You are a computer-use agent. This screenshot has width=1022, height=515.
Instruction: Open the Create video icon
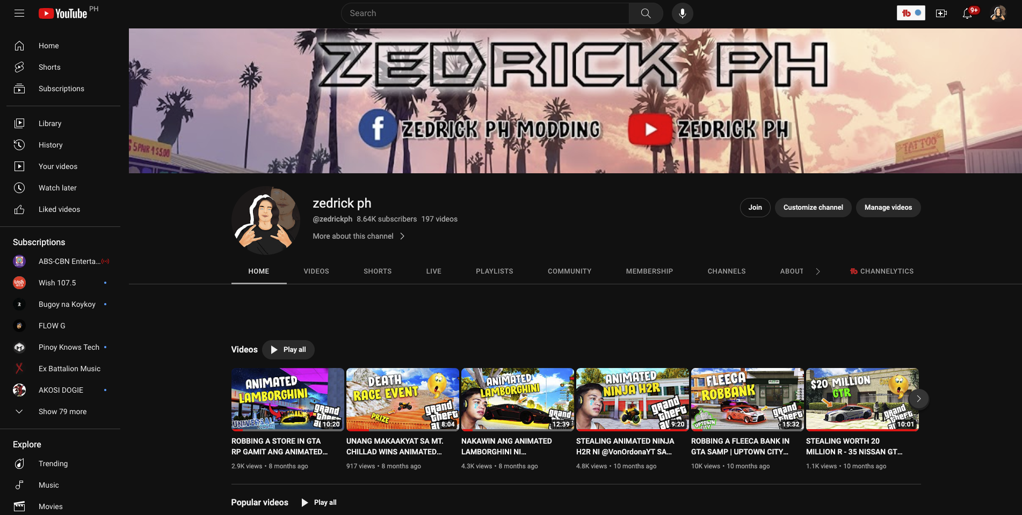(941, 13)
